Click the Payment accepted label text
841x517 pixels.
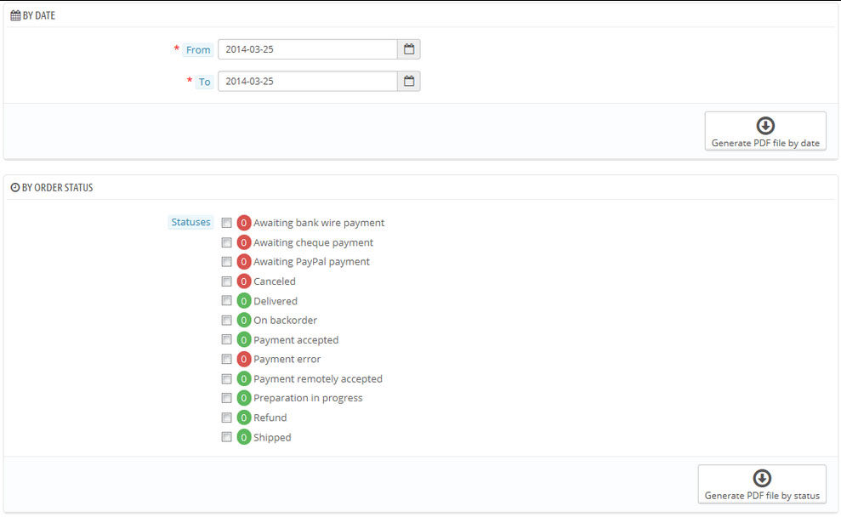coord(296,340)
